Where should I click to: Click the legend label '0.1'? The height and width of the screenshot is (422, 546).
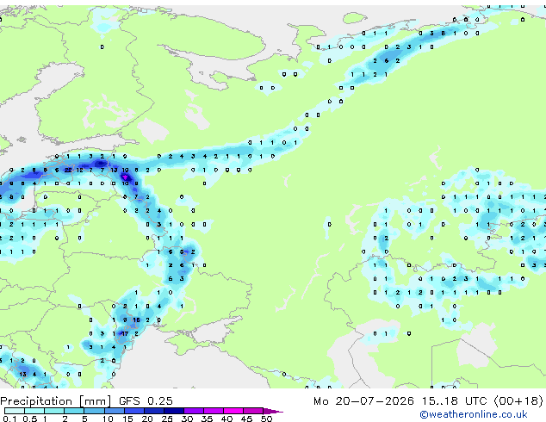click(x=9, y=419)
